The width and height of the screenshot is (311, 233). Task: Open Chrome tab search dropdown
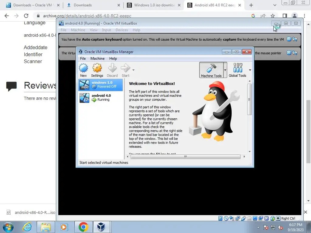click(x=275, y=5)
